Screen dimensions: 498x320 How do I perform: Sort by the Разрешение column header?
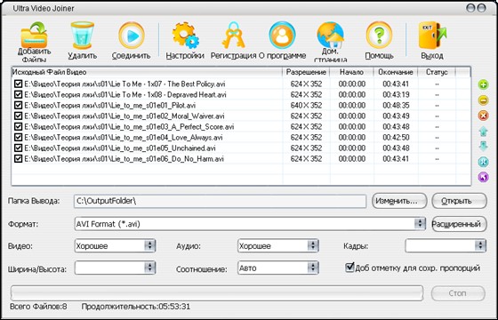pyautogui.click(x=306, y=72)
